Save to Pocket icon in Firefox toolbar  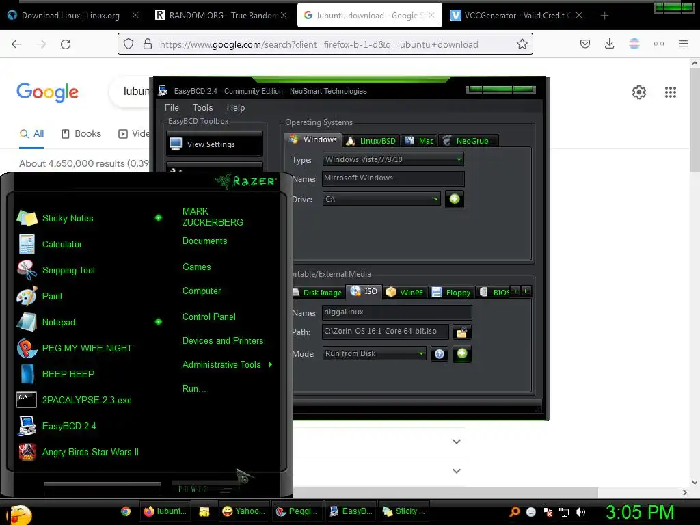(585, 44)
